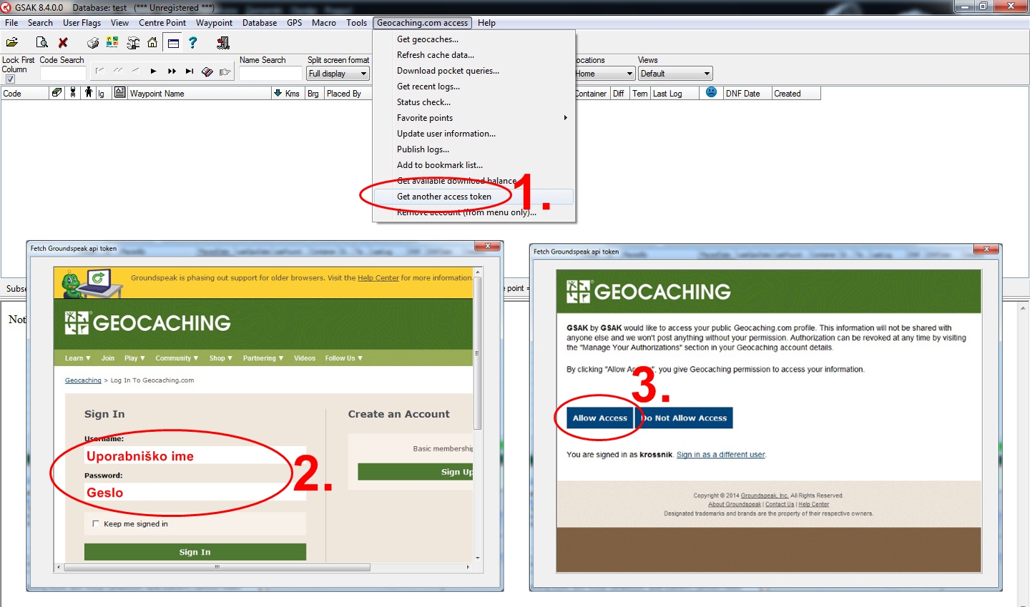Viewport: 1030px width, 607px height.
Task: Click the fast forward navigation arrow
Action: click(172, 71)
